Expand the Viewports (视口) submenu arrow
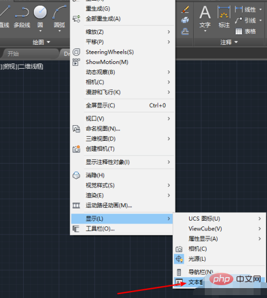The width and height of the screenshot is (267, 298). click(x=169, y=119)
